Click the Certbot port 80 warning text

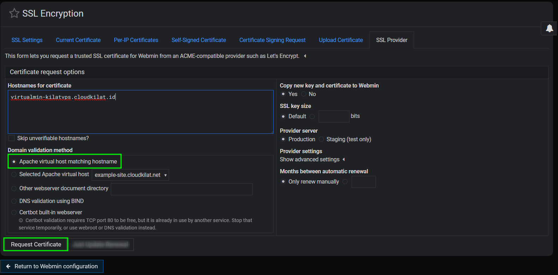pyautogui.click(x=136, y=224)
